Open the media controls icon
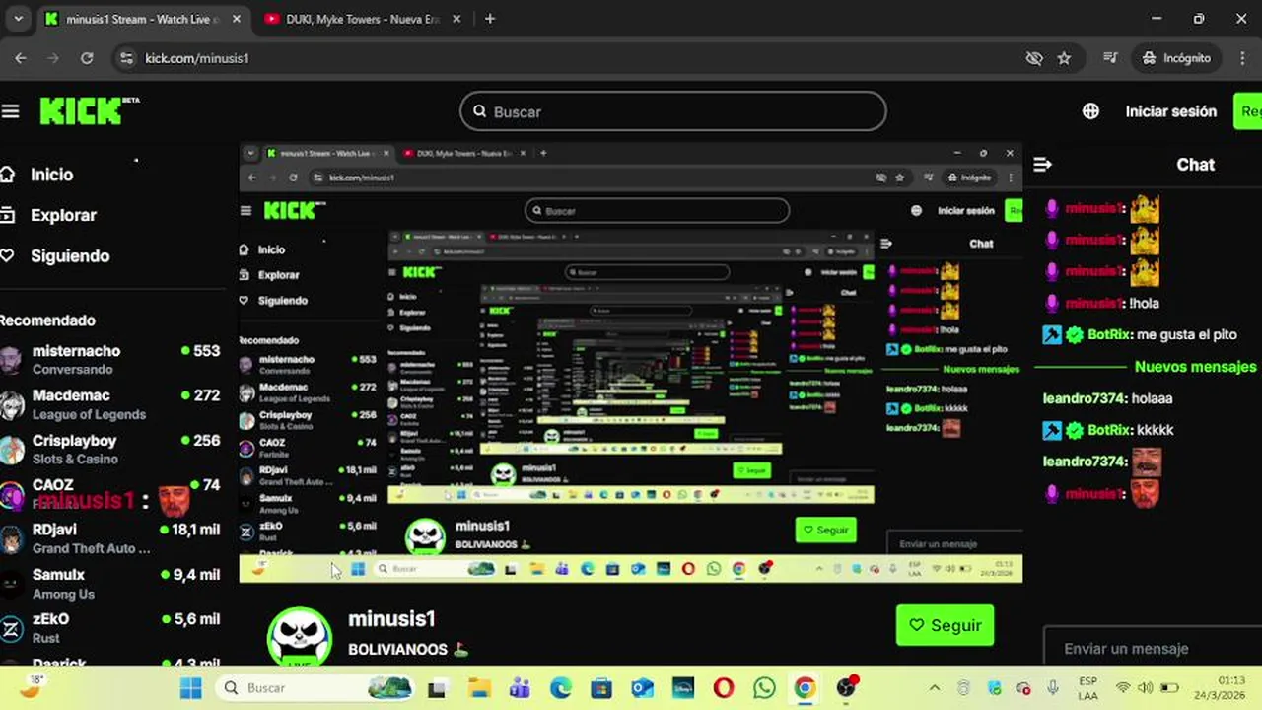 pos(1111,58)
